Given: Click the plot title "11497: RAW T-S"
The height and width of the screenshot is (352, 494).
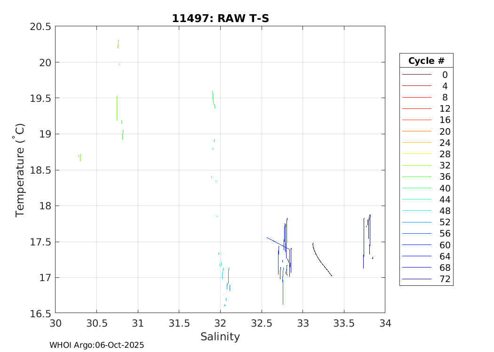Looking at the screenshot, I should pyautogui.click(x=220, y=18).
